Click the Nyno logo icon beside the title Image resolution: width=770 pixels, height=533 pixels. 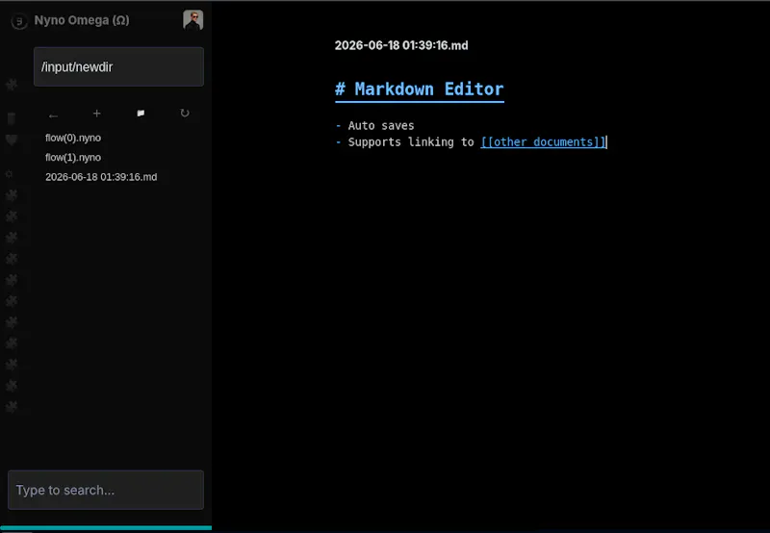pyautogui.click(x=19, y=21)
